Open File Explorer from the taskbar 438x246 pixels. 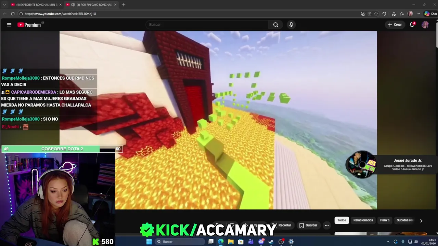231,242
